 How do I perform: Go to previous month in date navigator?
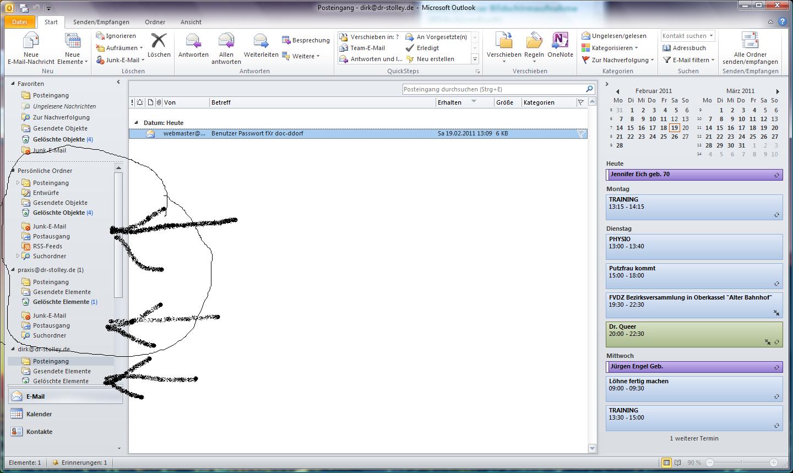tap(618, 91)
